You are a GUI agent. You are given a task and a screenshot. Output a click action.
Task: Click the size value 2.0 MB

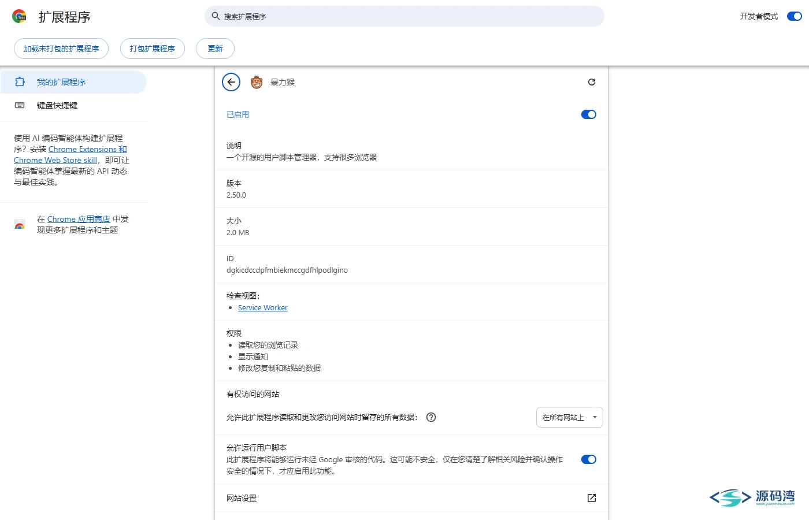[x=238, y=233]
